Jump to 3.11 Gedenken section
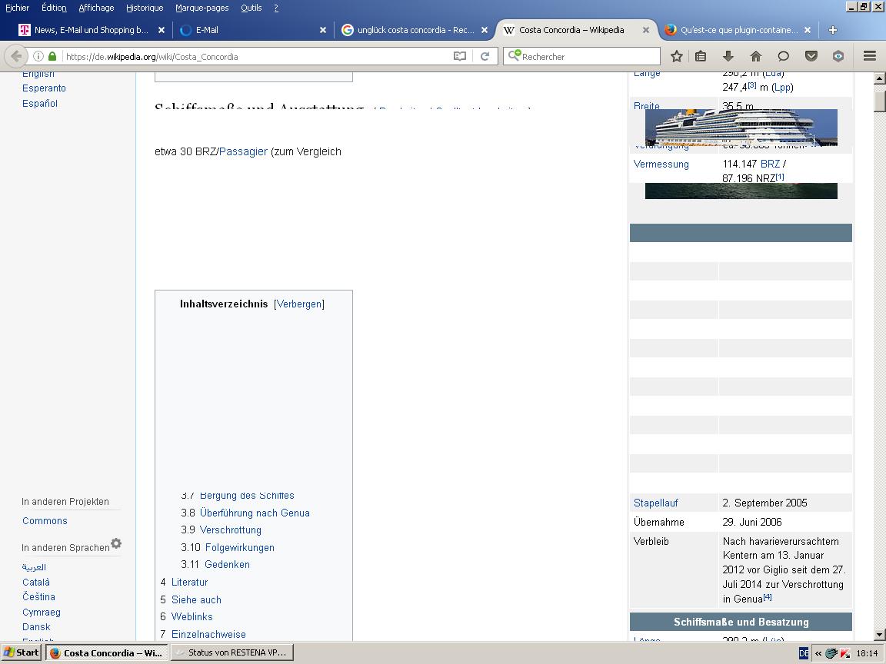886x664 pixels. (x=227, y=564)
